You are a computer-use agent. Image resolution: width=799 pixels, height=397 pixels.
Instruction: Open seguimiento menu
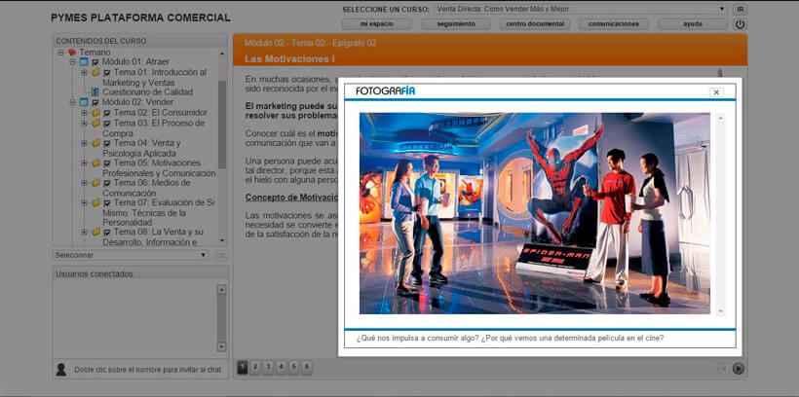(x=456, y=24)
